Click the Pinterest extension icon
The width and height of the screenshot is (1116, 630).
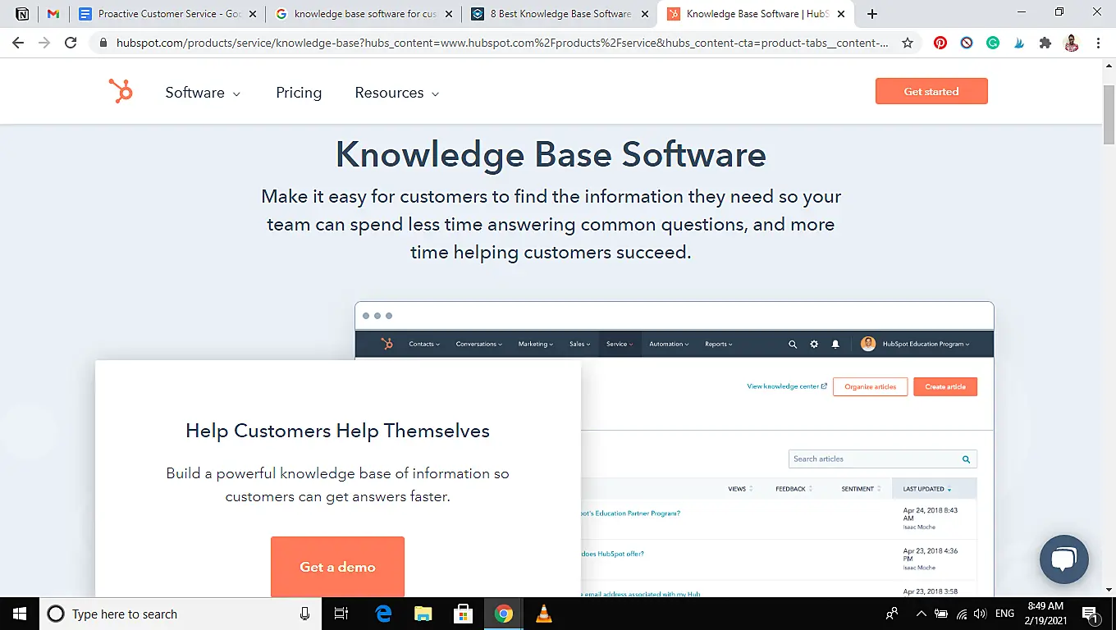(x=940, y=42)
